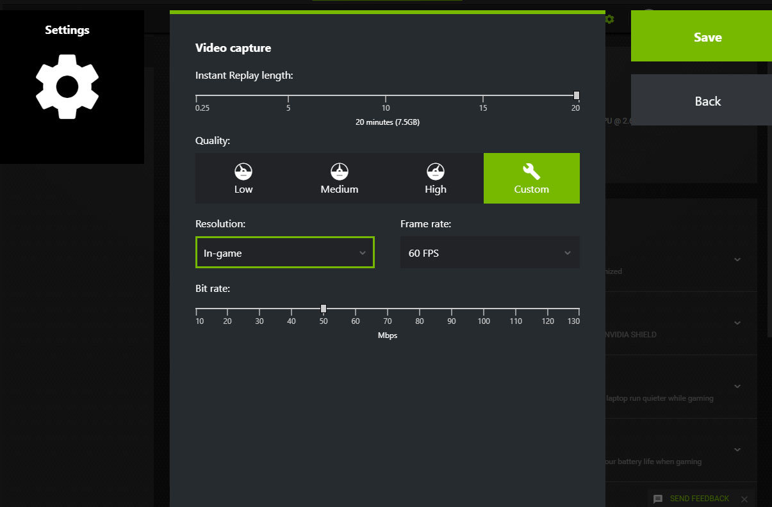Set Instant Replay length to the 10 mark
Viewport: 772px width, 507px height.
coord(386,96)
